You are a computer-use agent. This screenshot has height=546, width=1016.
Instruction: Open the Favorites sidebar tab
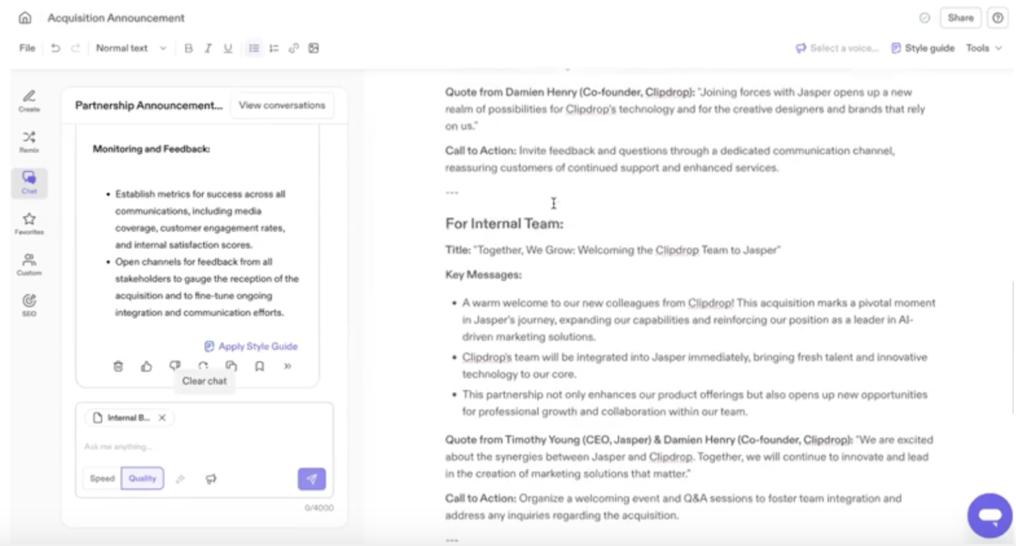(29, 223)
